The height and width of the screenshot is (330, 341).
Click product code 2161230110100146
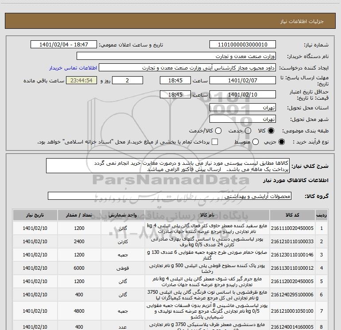tap(292, 255)
